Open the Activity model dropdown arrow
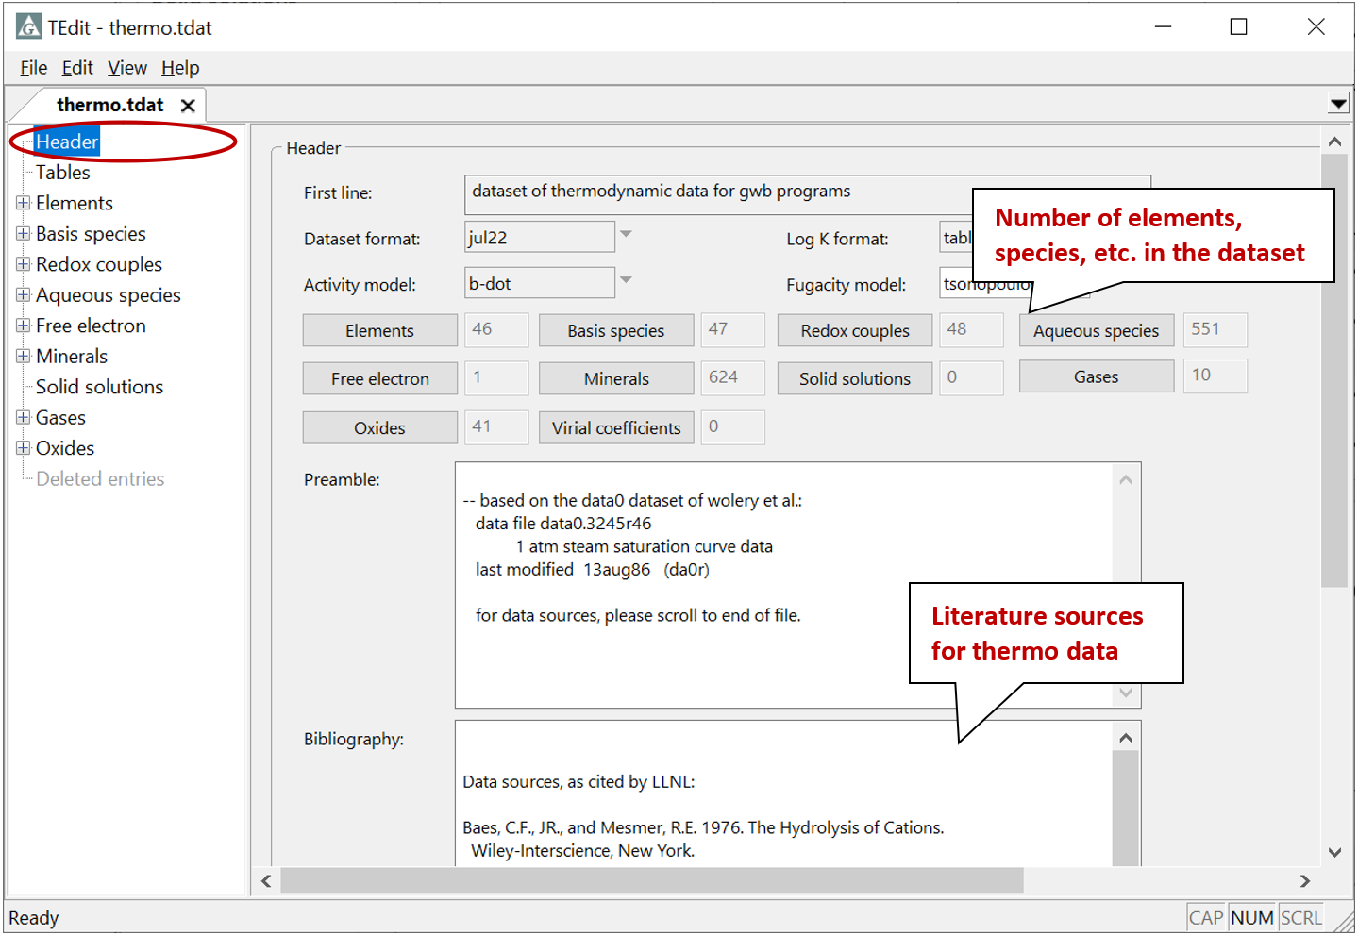This screenshot has width=1358, height=935. [x=626, y=280]
